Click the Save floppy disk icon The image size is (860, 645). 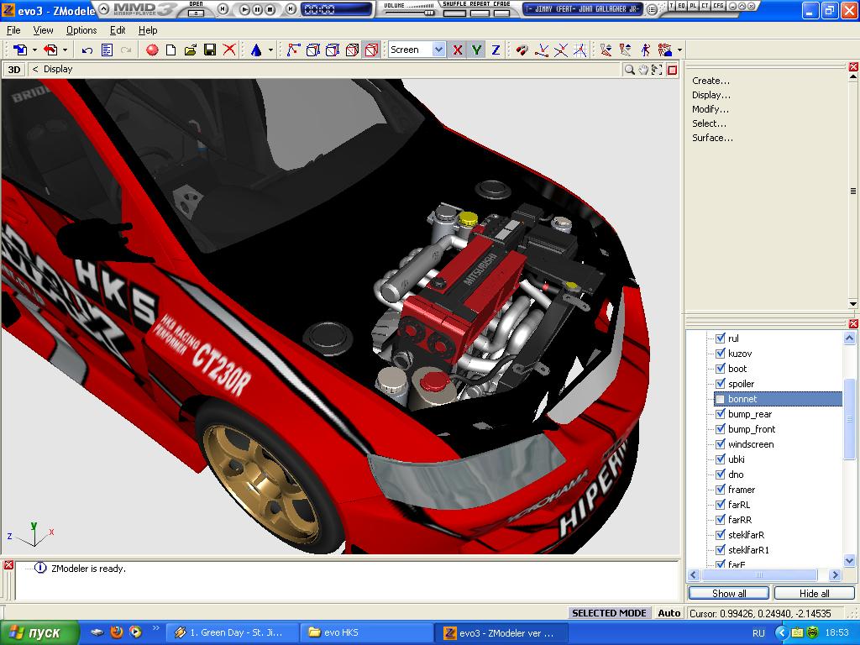(x=210, y=50)
